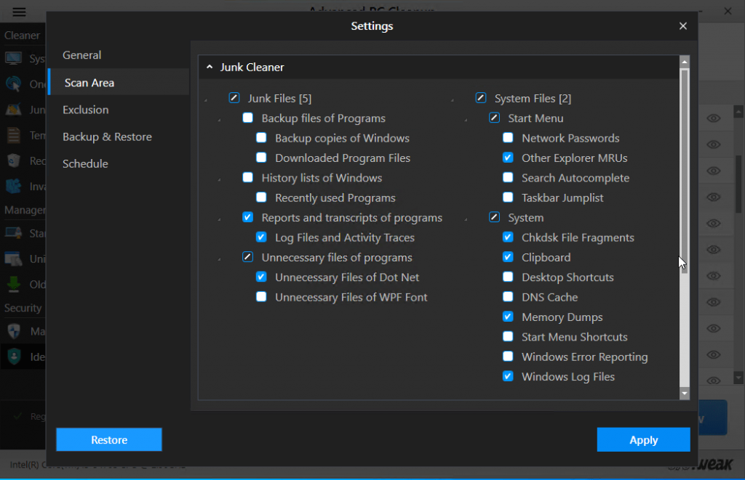Click scroll-up arrow of settings scrollbar

684,62
